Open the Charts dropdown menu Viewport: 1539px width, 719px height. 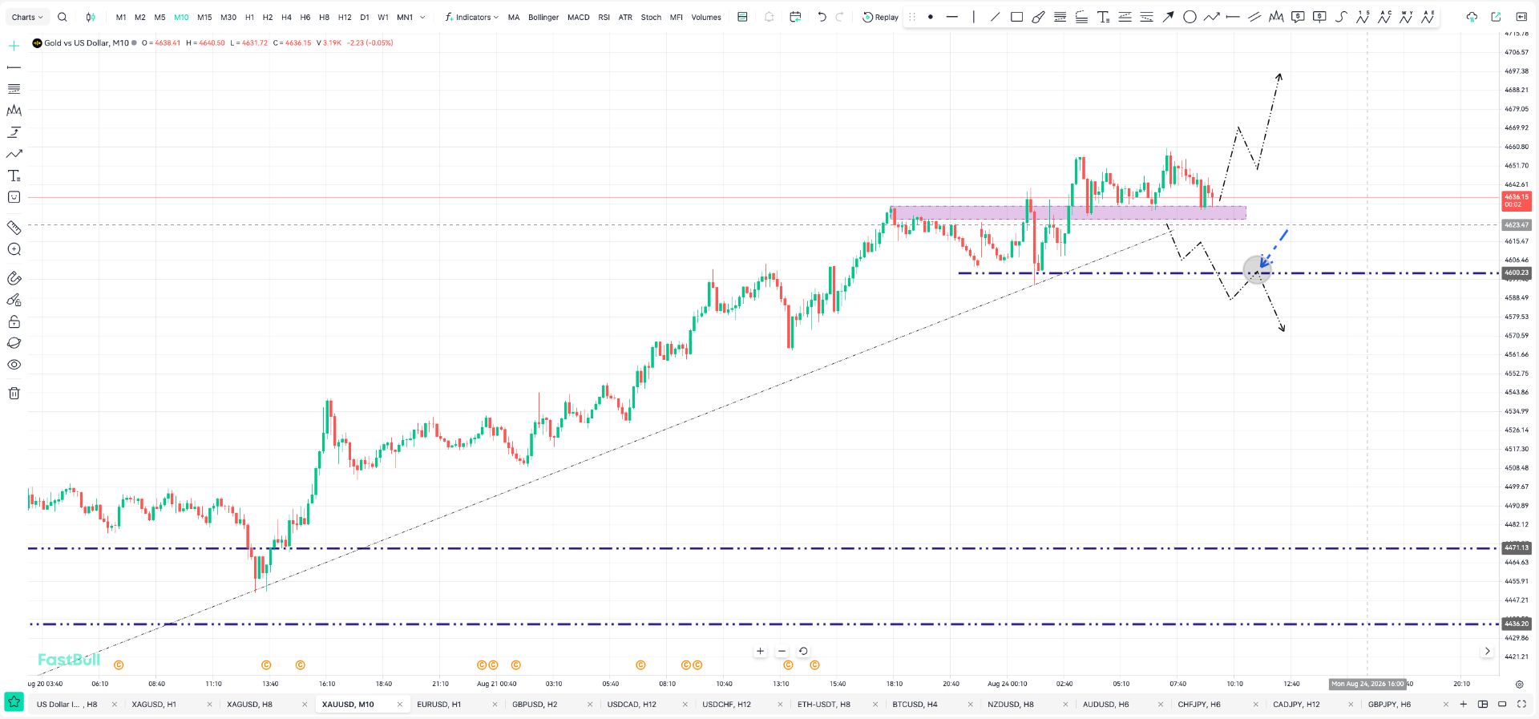[27, 17]
